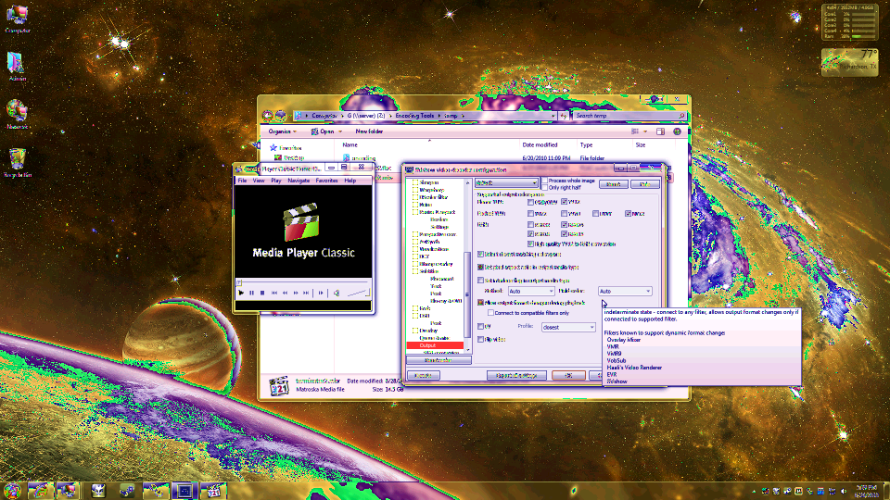Click the Stop playback icon
Viewport: 890px width, 500px height.
point(262,293)
